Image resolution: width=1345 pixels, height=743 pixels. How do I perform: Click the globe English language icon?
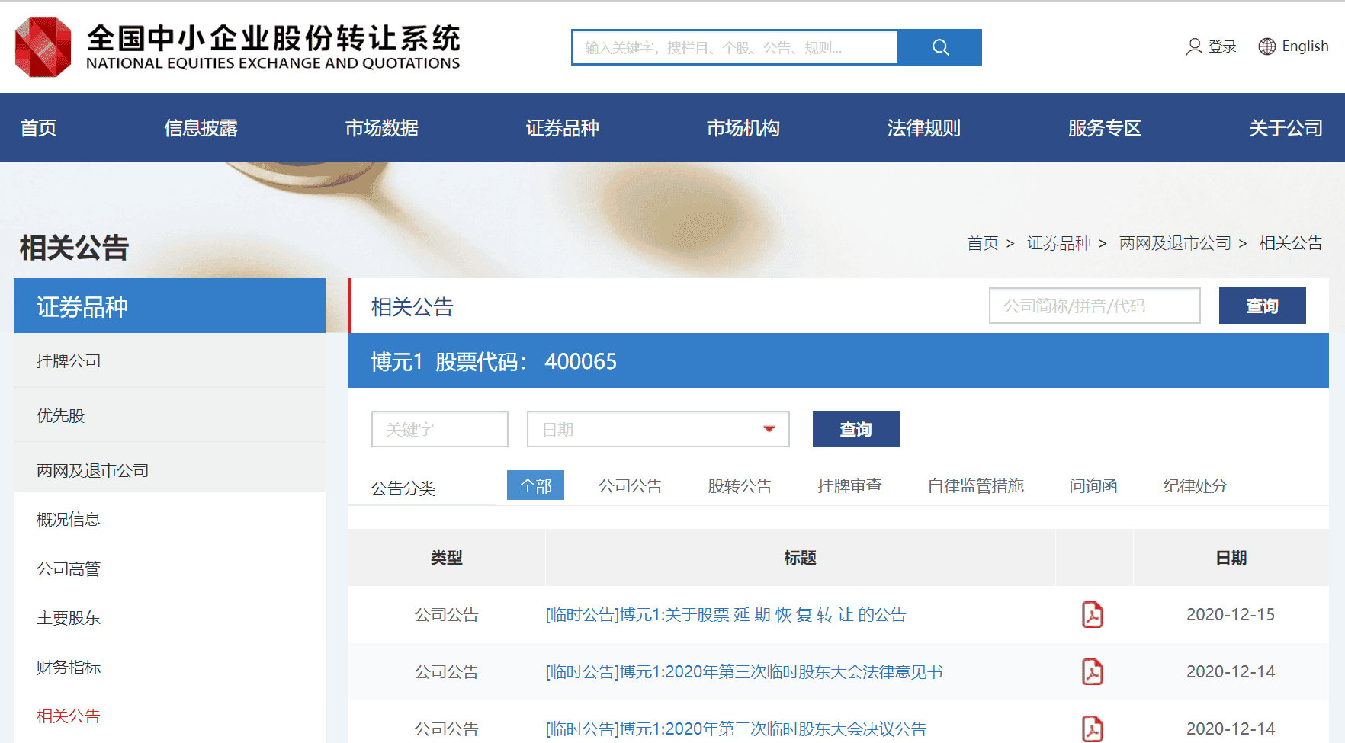(x=1266, y=46)
